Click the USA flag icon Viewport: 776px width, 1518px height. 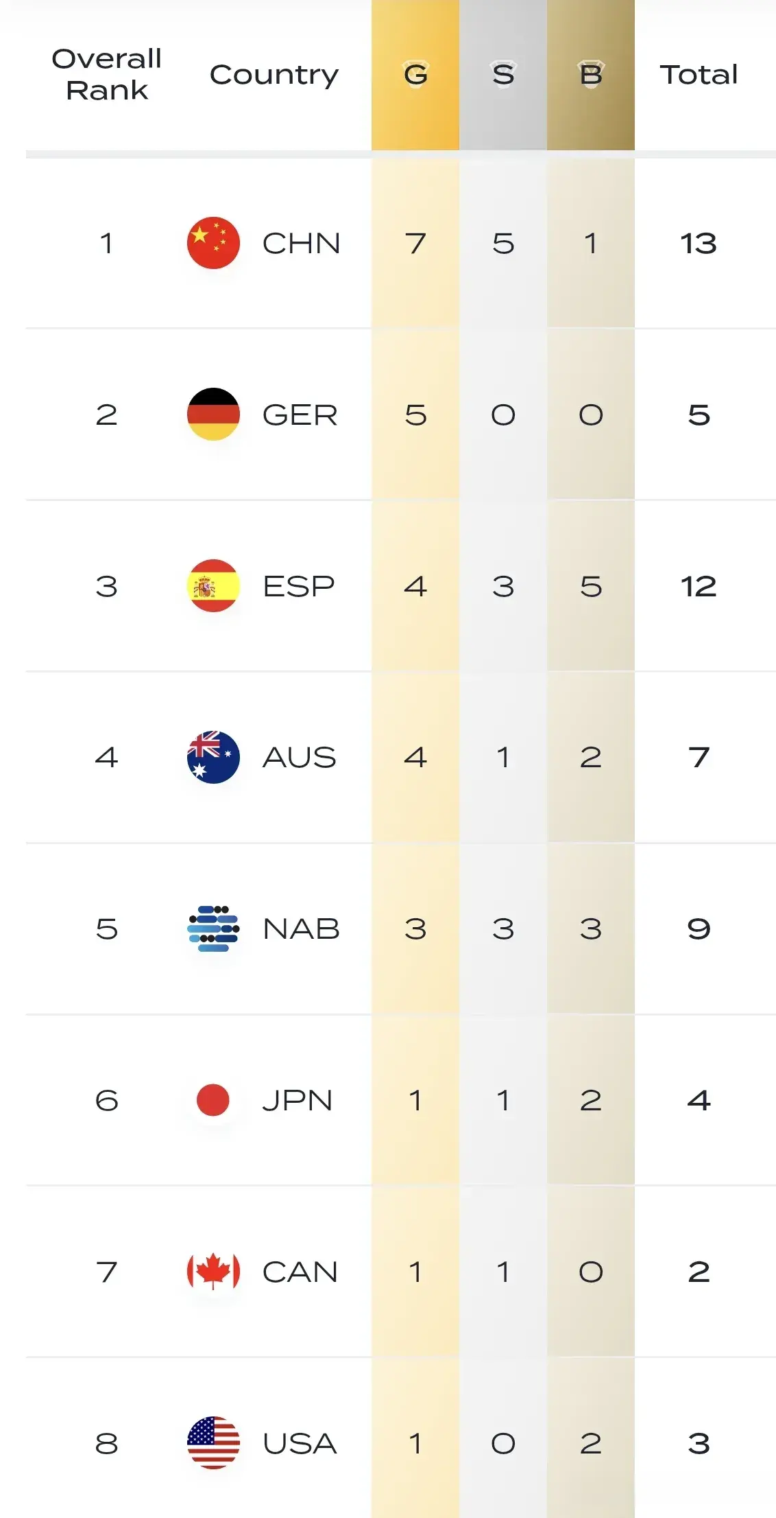(x=213, y=1443)
